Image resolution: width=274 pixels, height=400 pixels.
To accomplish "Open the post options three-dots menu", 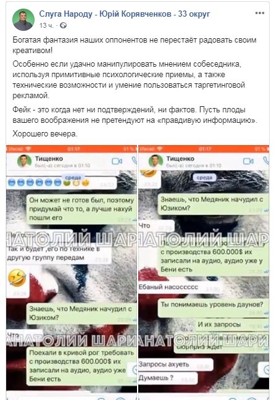I will 259,13.
